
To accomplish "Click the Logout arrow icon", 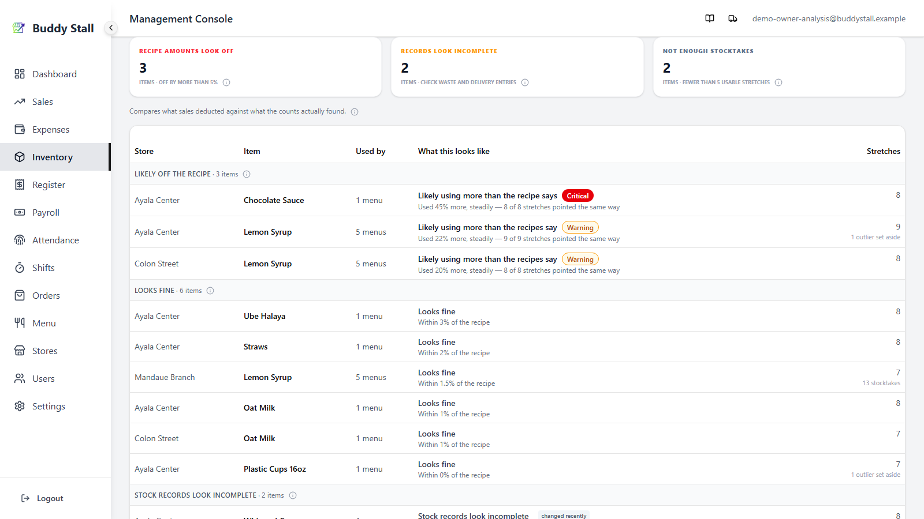I will pyautogui.click(x=25, y=498).
